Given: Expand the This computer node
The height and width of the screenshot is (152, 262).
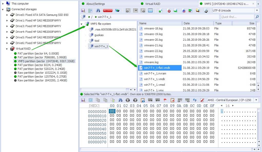Looking at the screenshot, I should pyautogui.click(x=3, y=4).
